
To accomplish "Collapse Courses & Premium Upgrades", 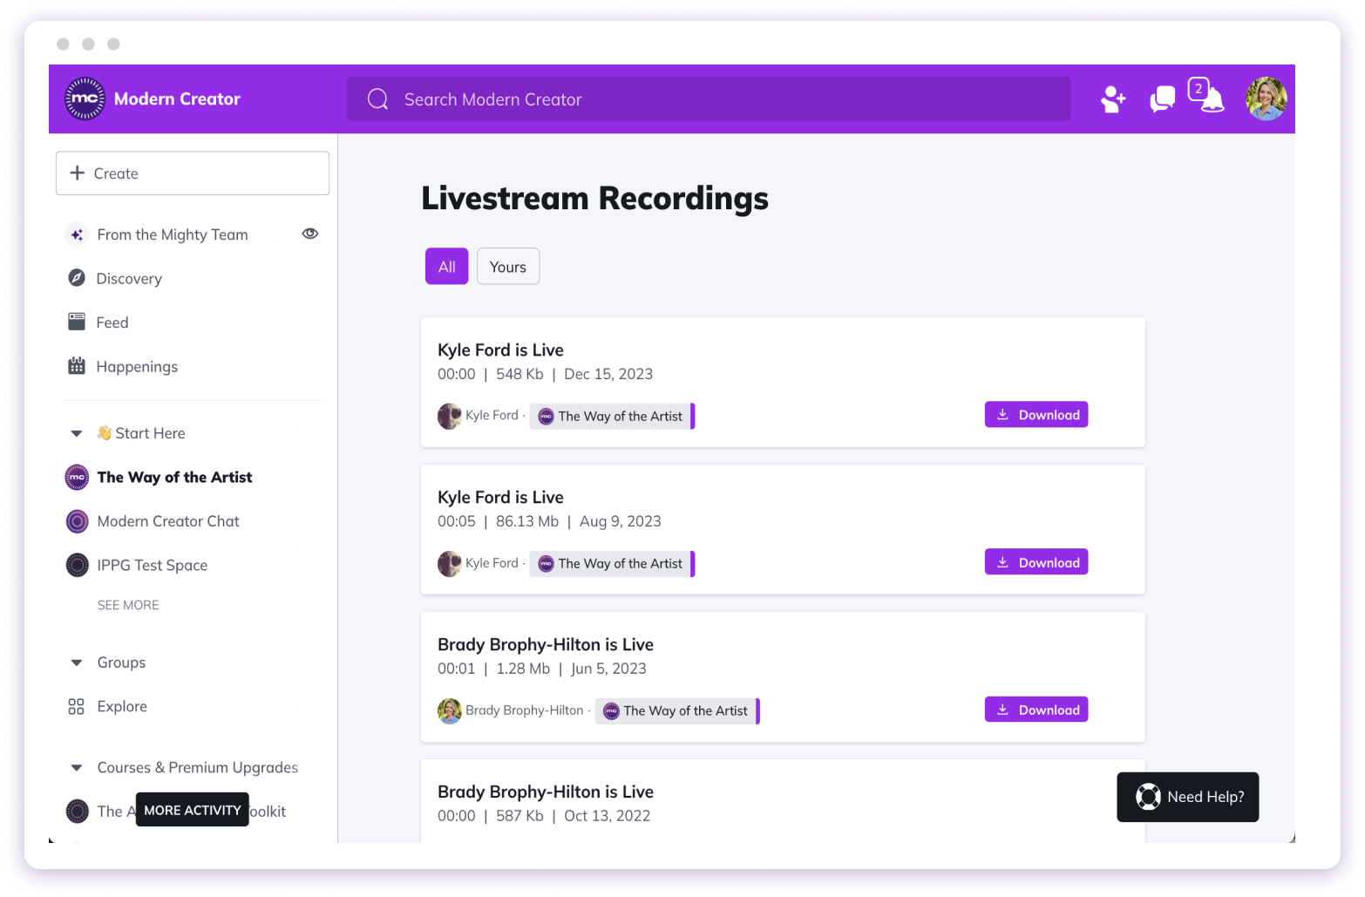I will click(76, 767).
